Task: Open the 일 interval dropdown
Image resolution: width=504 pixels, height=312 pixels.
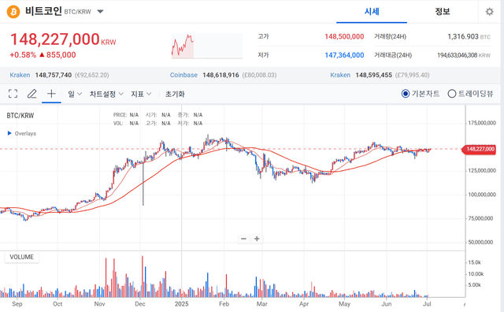Action: click(75, 94)
